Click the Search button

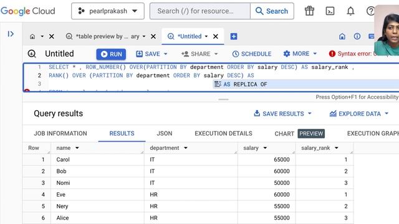tap(272, 11)
